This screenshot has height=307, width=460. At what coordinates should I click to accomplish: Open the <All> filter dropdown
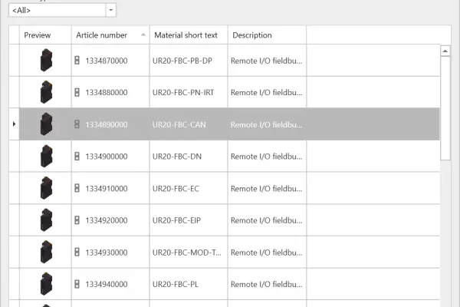tap(111, 10)
